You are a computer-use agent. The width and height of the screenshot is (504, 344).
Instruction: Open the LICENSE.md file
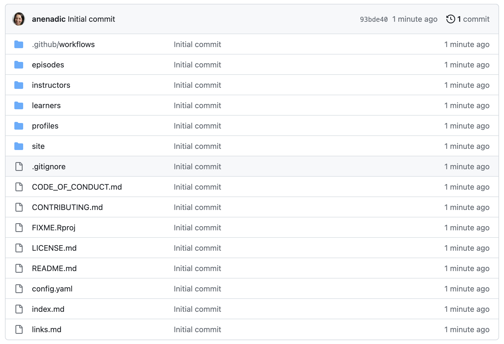54,248
